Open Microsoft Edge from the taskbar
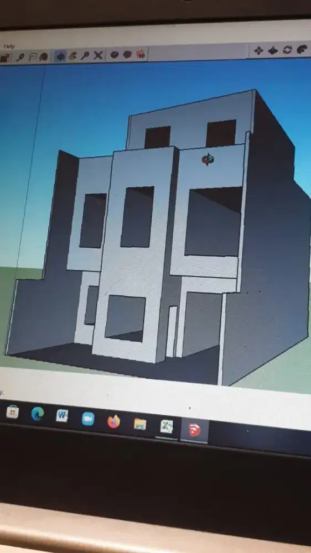The image size is (311, 553). [38, 413]
